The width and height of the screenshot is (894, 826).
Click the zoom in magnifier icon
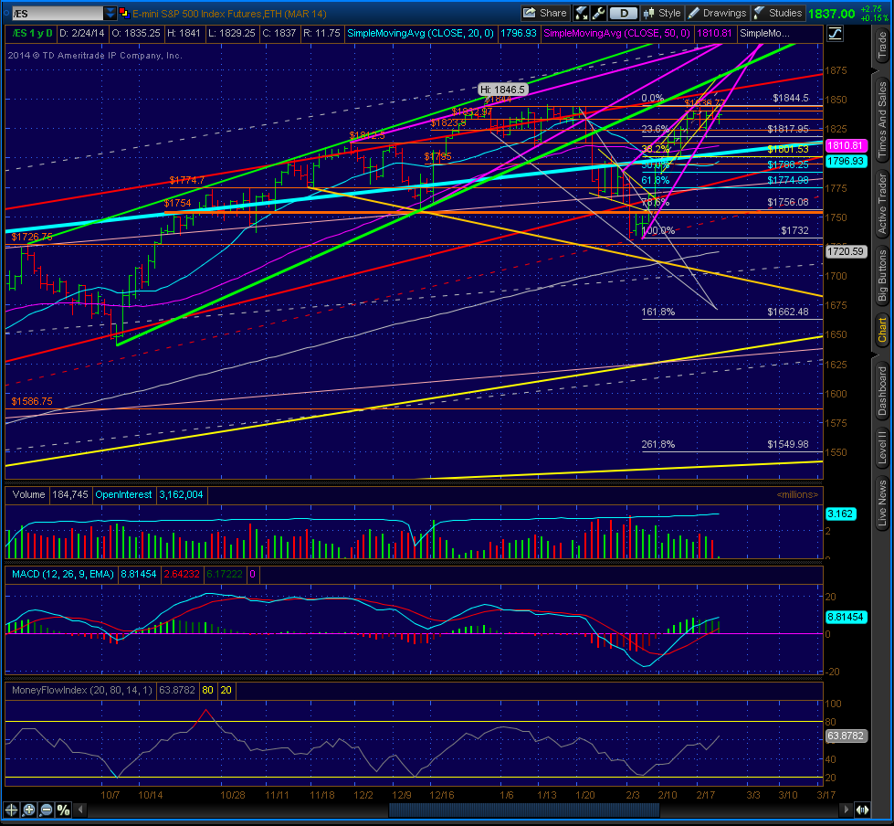pyautogui.click(x=29, y=810)
